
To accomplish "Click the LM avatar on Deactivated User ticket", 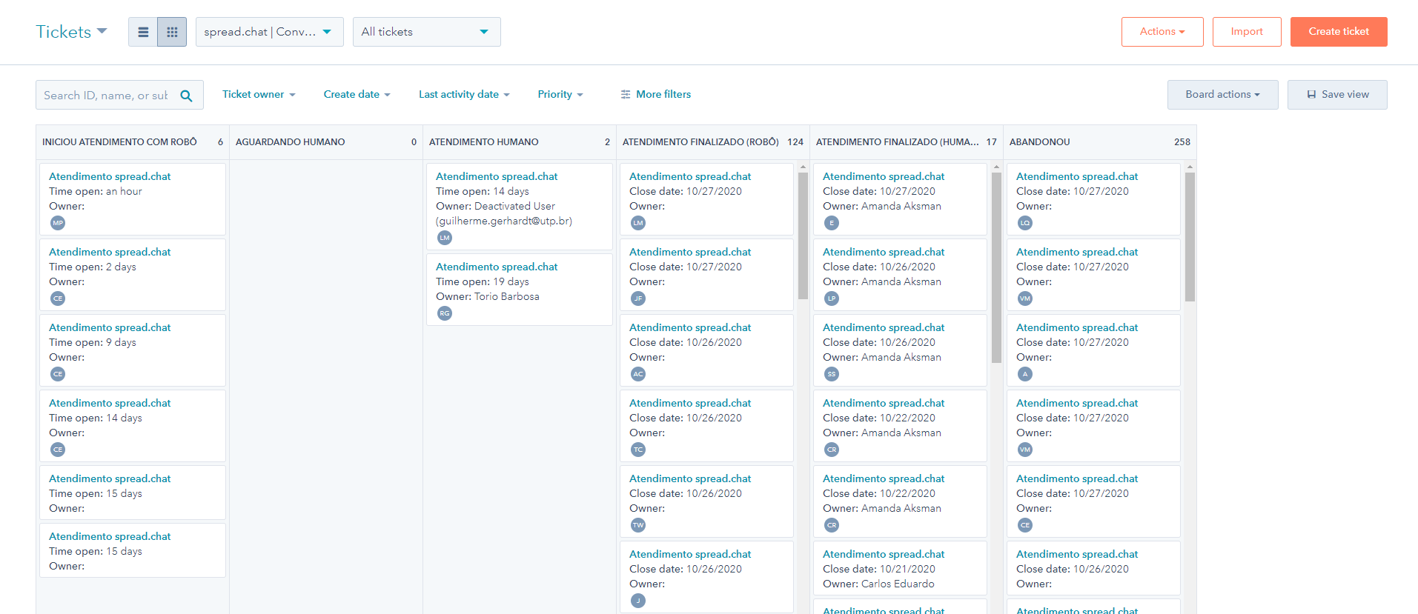I will tap(445, 238).
